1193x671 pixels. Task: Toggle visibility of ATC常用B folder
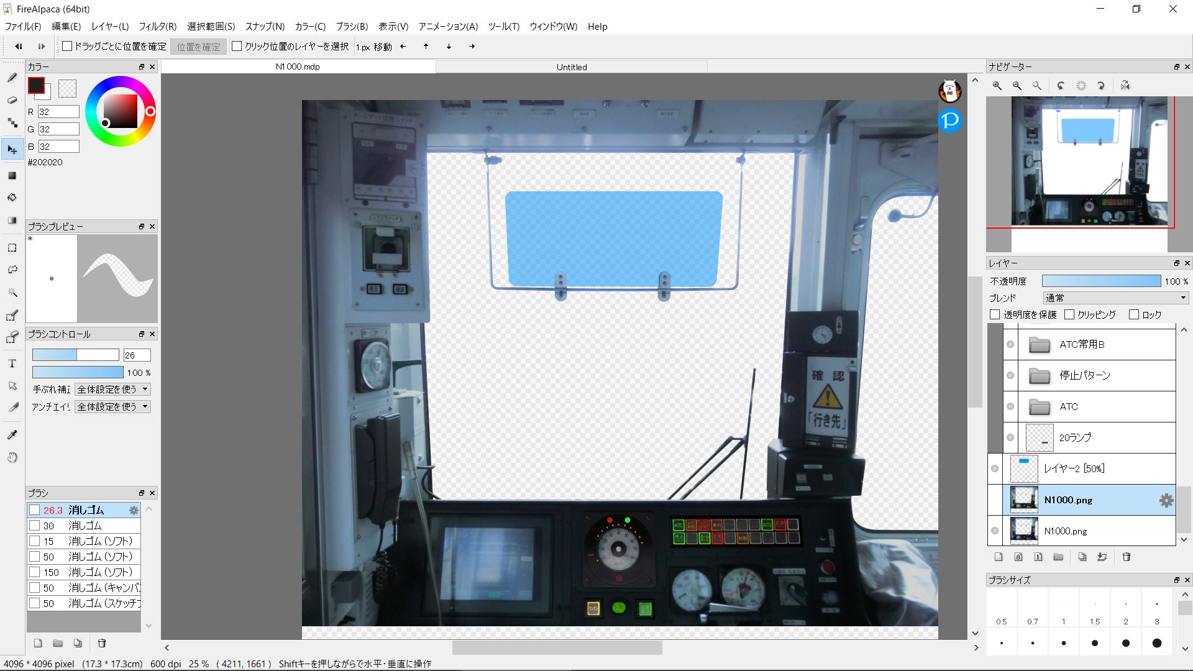coord(1010,345)
